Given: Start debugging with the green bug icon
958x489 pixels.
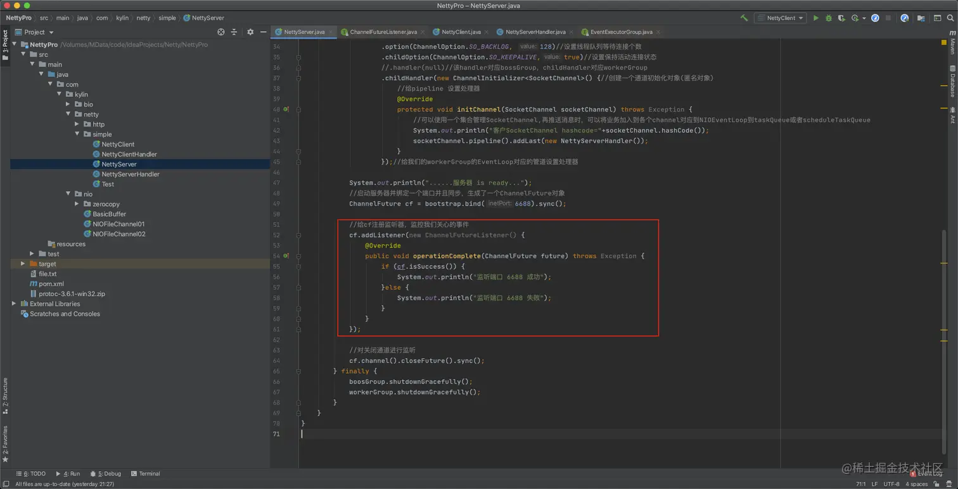Looking at the screenshot, I should pos(828,18).
